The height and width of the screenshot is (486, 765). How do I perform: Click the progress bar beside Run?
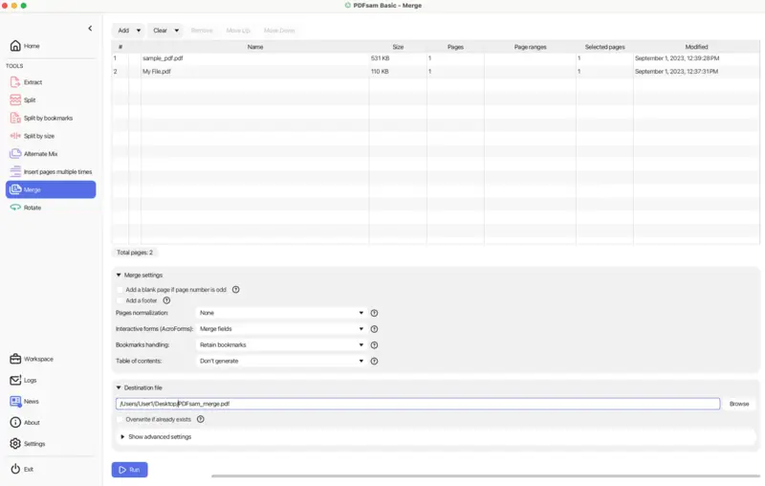click(486, 475)
